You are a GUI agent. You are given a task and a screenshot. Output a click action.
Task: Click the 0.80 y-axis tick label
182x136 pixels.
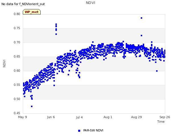[17, 14]
